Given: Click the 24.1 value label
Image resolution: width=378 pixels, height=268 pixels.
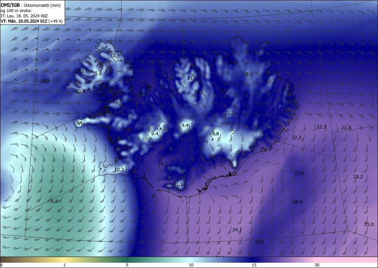Looking at the screenshot, I should click(x=237, y=230).
